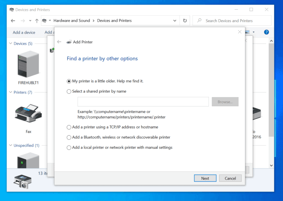Cancel the Add Printer wizard
This screenshot has width=283, height=201.
point(230,178)
